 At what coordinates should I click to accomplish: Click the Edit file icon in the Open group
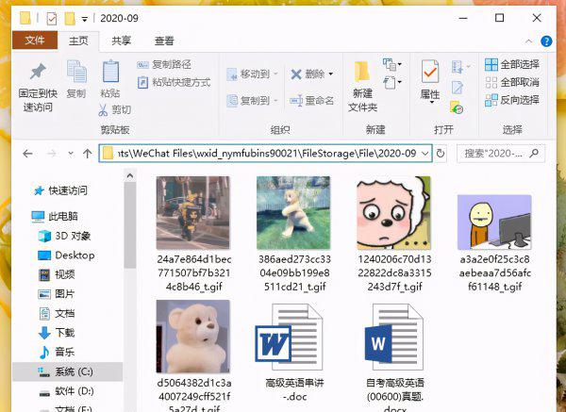pos(458,88)
